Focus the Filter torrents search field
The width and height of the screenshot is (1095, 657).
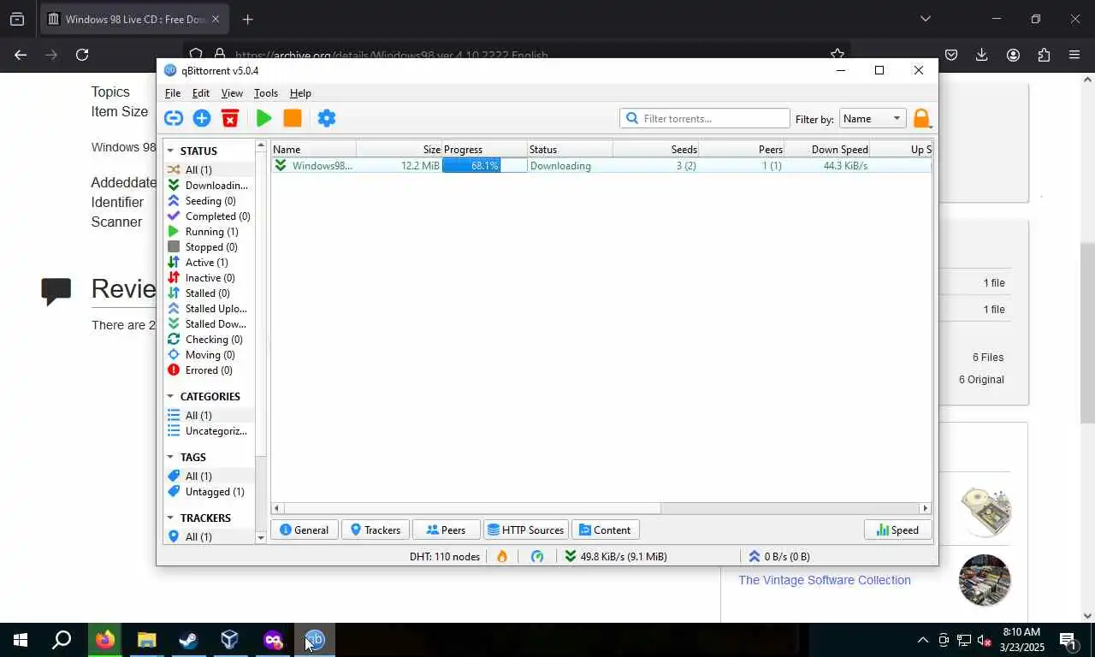(705, 118)
